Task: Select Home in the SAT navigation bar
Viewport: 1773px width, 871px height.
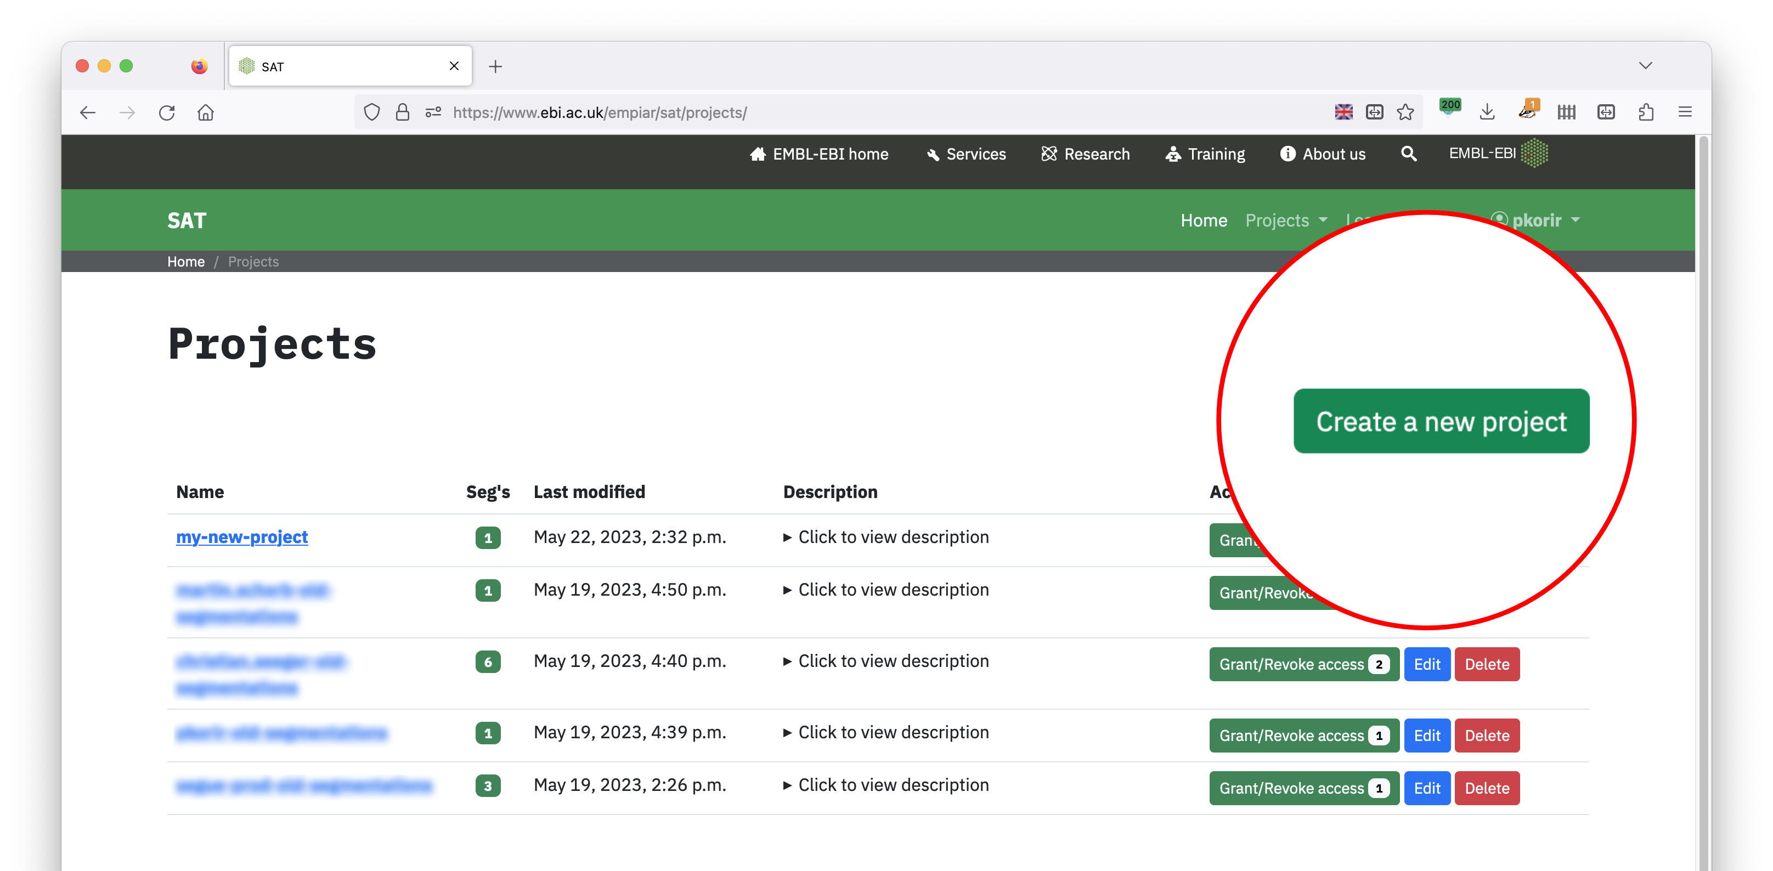Action: [x=1203, y=220]
